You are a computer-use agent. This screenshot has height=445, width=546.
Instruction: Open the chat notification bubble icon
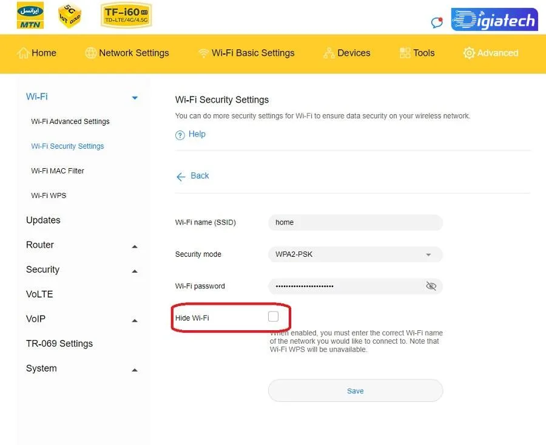click(437, 22)
